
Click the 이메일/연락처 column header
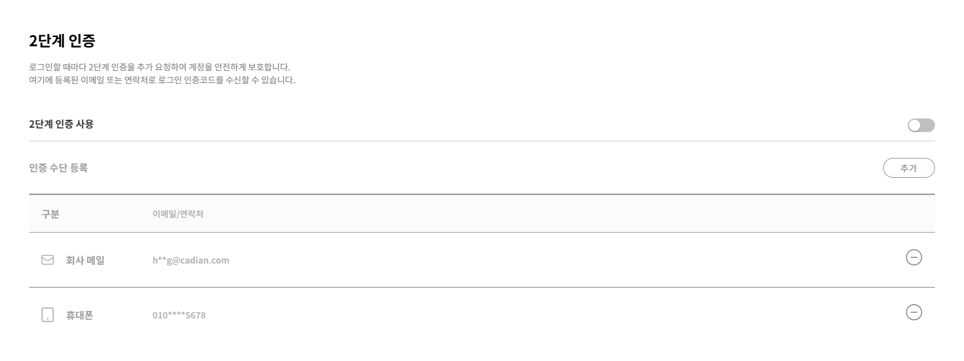178,214
